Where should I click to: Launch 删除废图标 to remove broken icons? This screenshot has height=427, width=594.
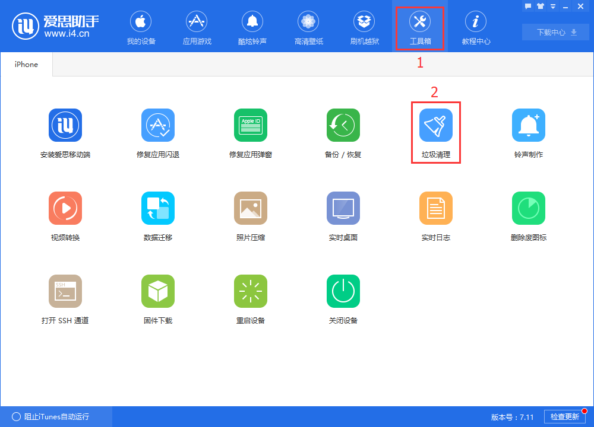click(x=528, y=215)
